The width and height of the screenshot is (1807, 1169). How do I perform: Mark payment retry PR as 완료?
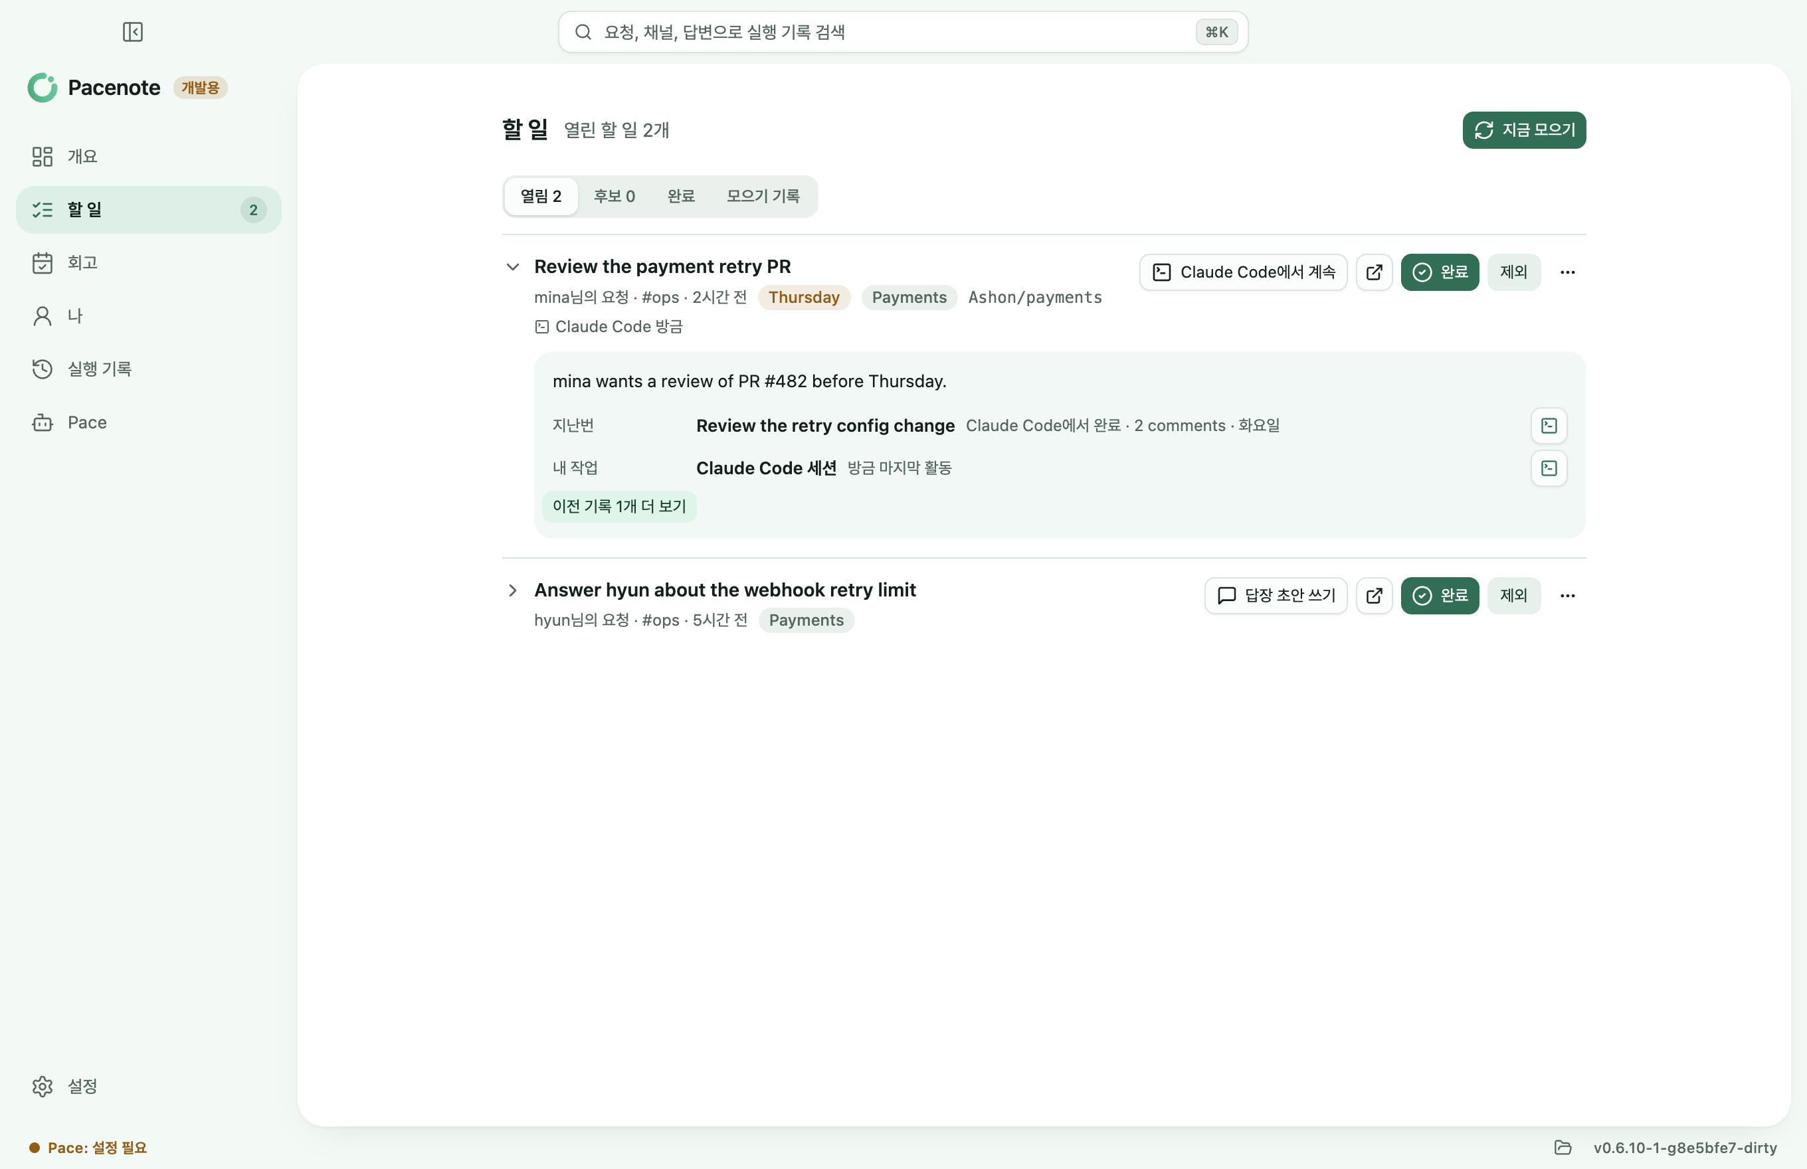[1440, 272]
